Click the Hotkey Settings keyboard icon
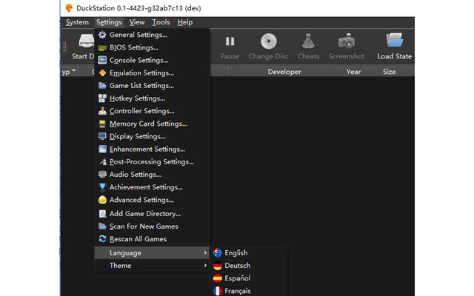This screenshot has width=474, height=296. pyautogui.click(x=102, y=98)
